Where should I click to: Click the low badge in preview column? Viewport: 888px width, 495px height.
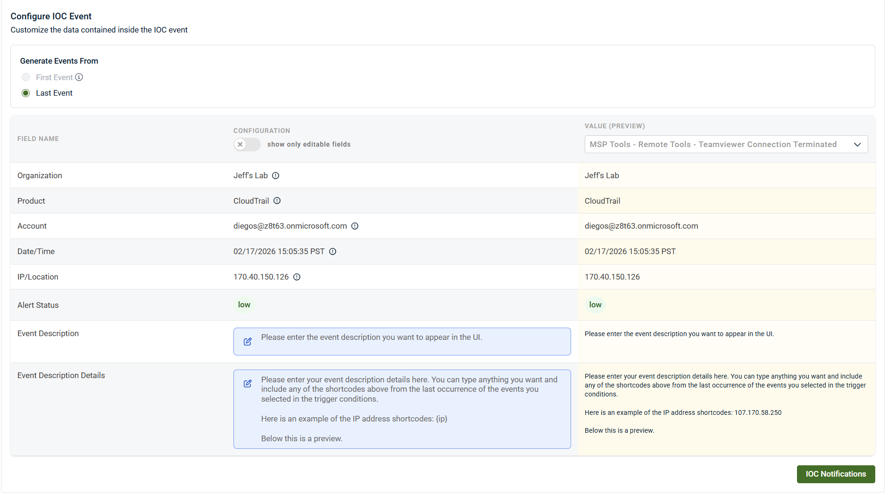click(x=595, y=305)
